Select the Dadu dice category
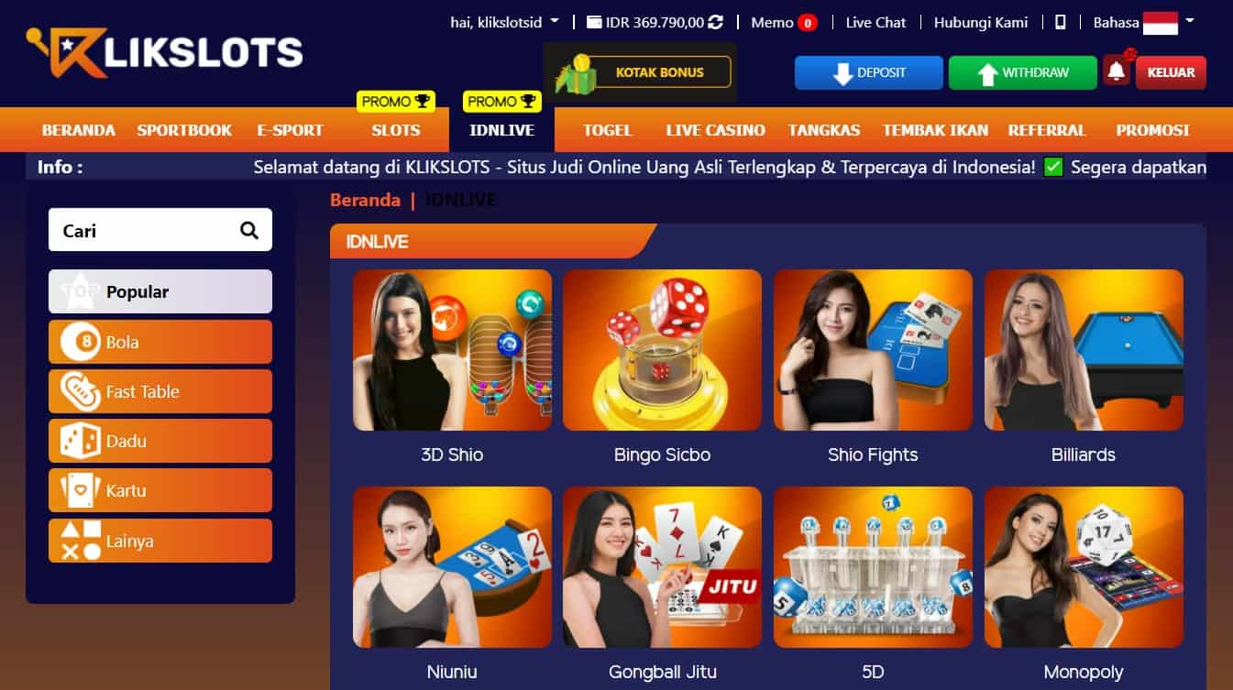 [x=160, y=441]
